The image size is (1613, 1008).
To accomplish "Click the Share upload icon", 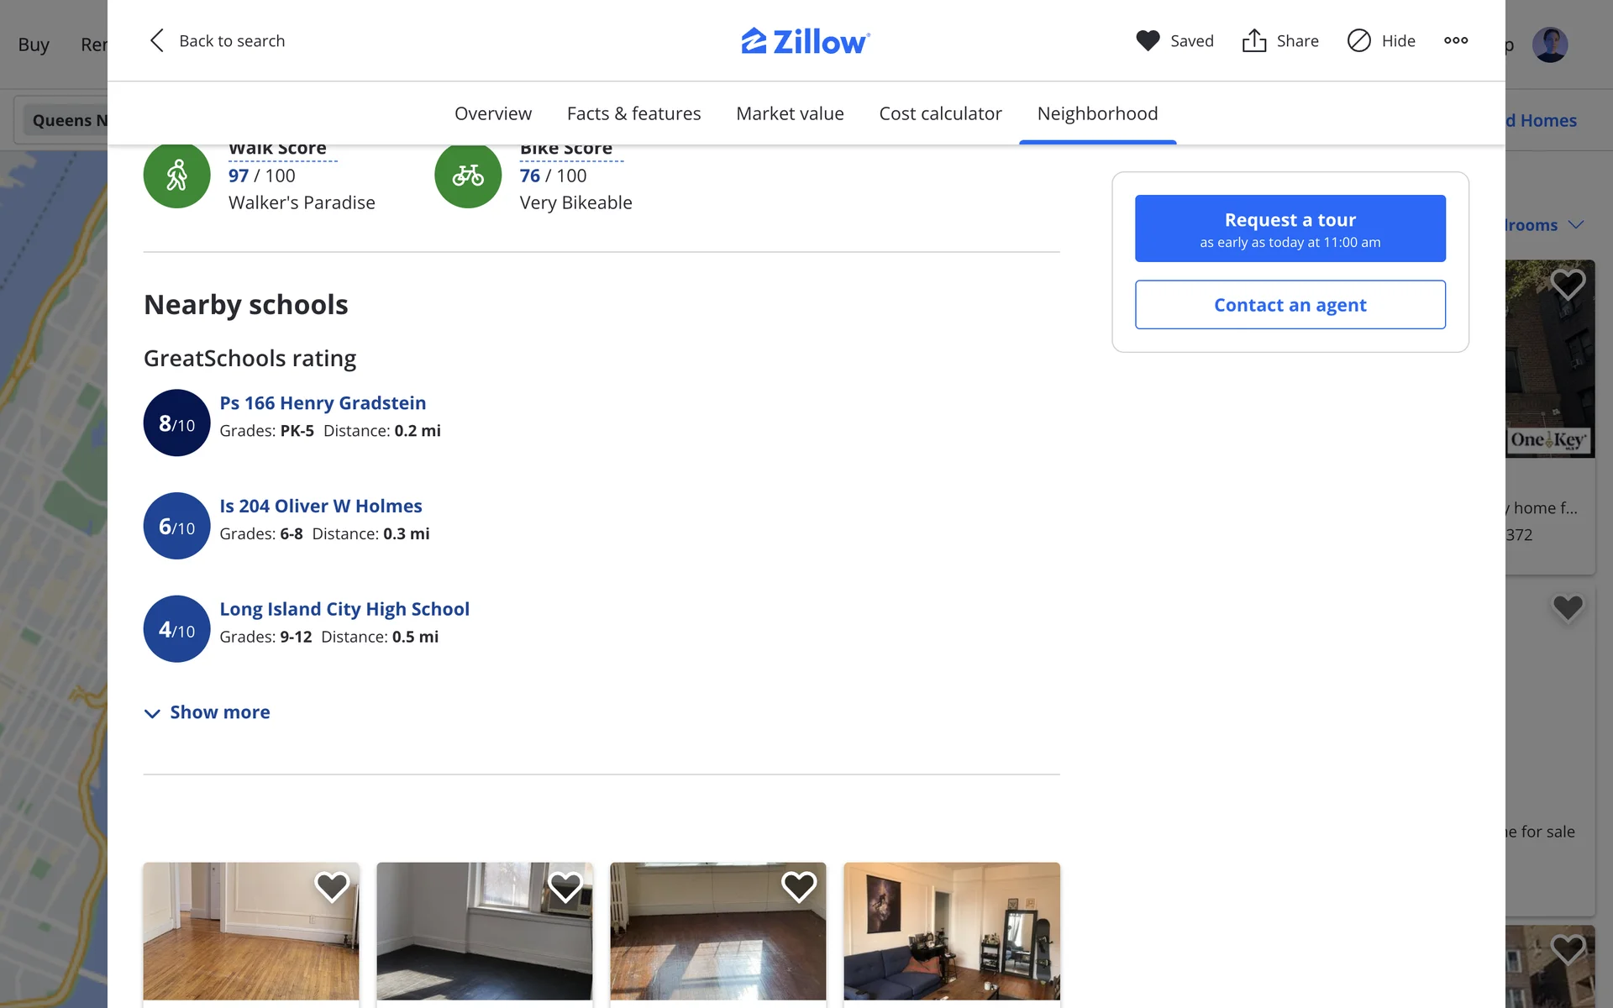I will tap(1253, 40).
